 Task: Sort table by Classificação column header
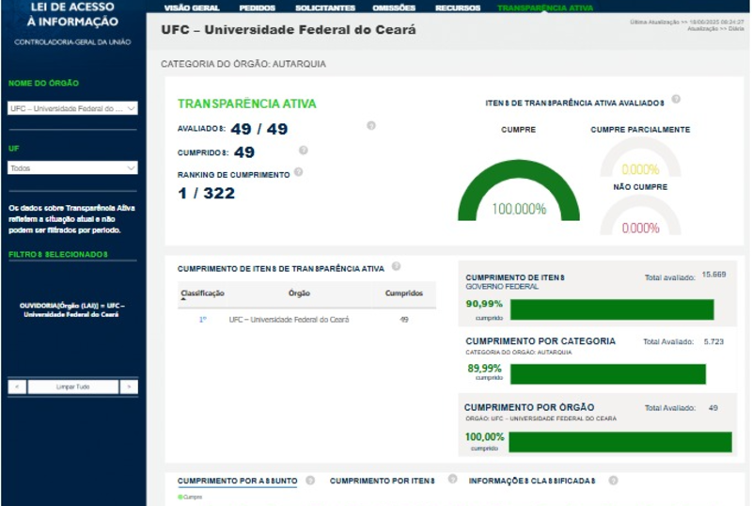pyautogui.click(x=202, y=293)
